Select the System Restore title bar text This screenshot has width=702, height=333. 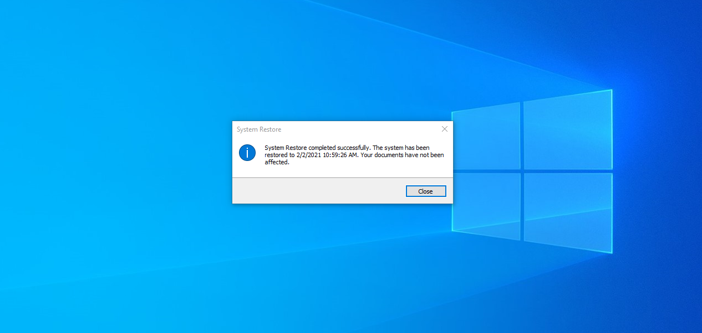(259, 129)
